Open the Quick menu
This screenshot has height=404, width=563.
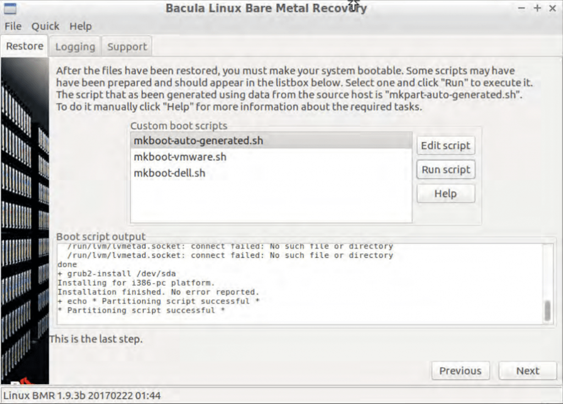[45, 26]
